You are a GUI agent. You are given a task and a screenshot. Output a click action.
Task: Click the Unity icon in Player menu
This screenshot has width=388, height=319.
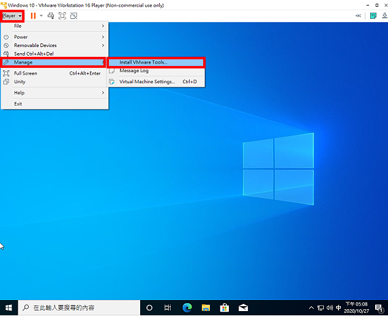tap(6, 82)
